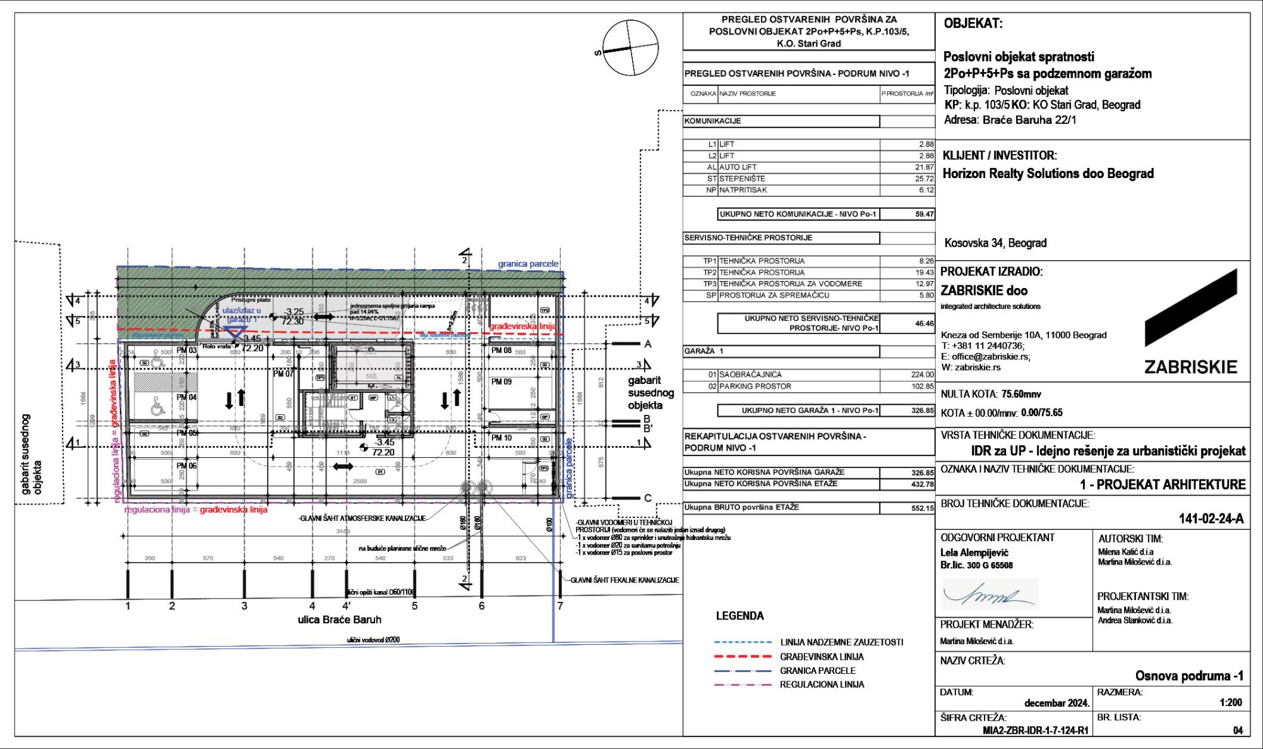Click the zabriskie.rs website address

[x=977, y=367]
